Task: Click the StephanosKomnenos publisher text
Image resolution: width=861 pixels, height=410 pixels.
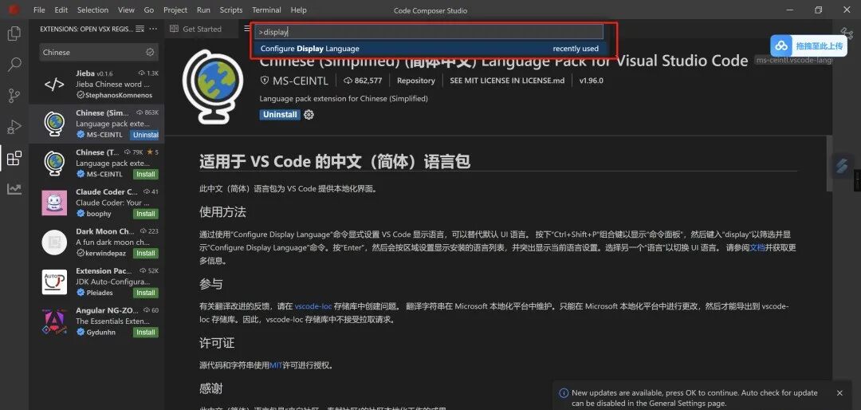Action: pos(119,95)
